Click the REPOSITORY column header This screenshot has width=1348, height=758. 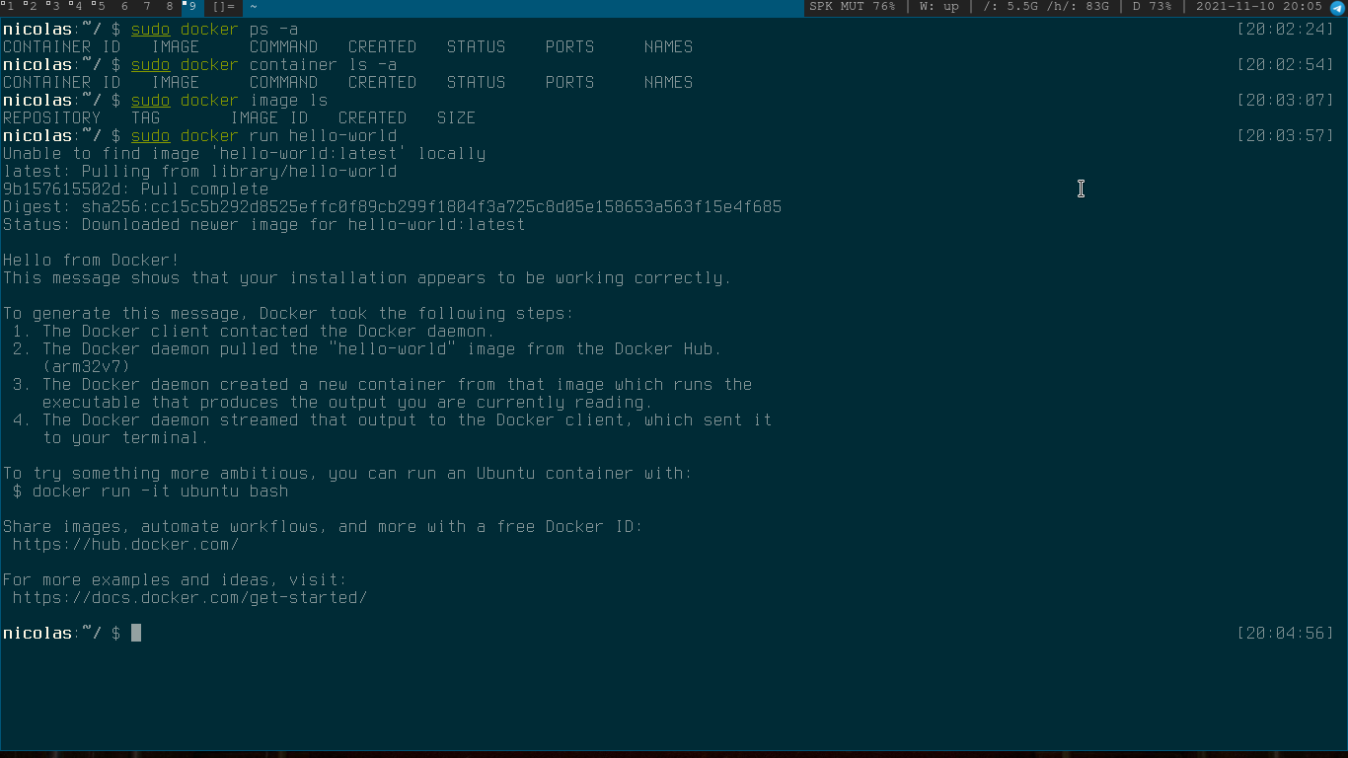[x=51, y=118]
